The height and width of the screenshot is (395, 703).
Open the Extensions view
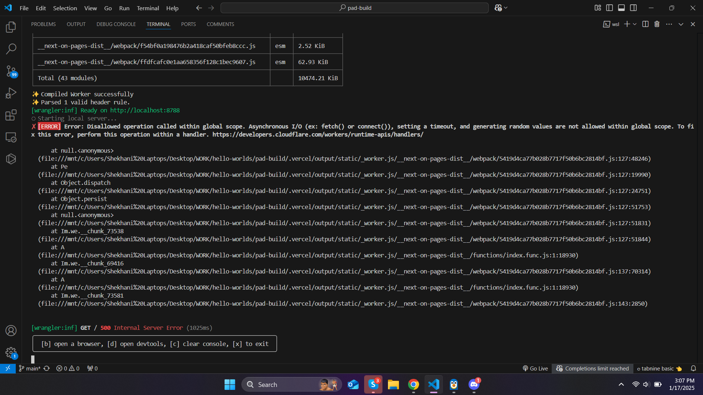[11, 115]
